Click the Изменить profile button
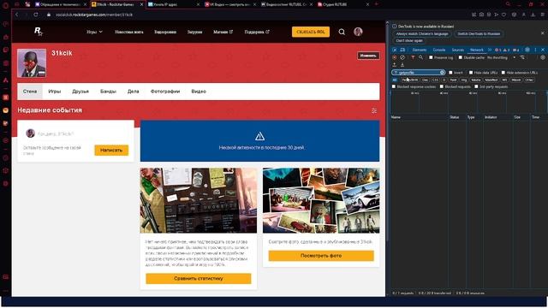Screen dimensions: 548x308 [368, 56]
